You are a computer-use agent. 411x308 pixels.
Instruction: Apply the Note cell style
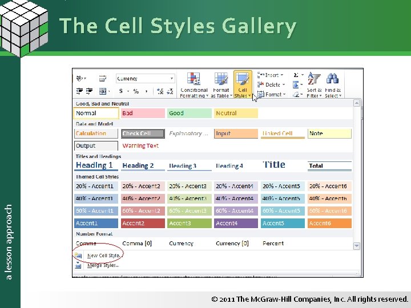pos(329,133)
